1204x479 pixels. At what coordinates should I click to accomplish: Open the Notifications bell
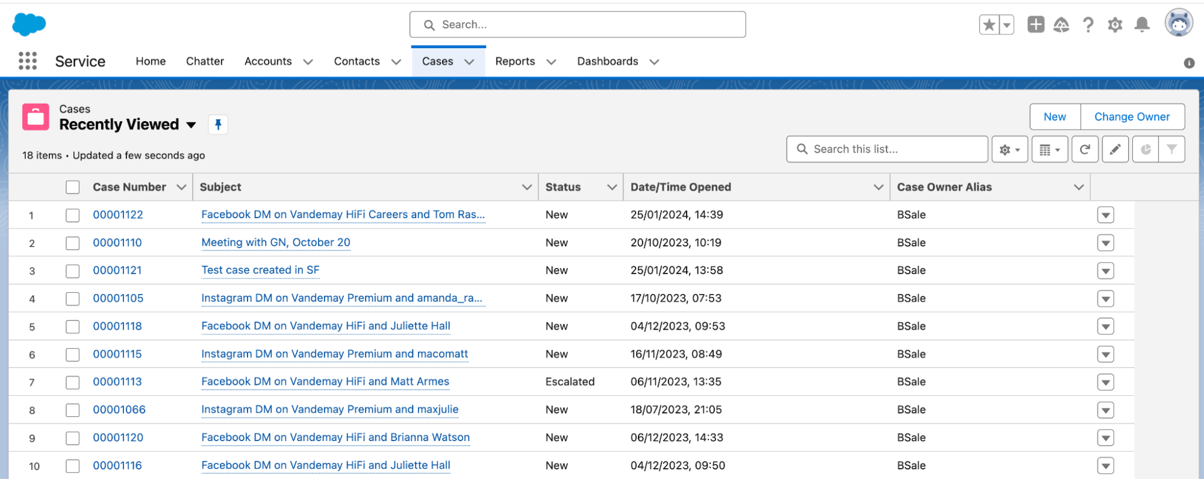click(1142, 25)
